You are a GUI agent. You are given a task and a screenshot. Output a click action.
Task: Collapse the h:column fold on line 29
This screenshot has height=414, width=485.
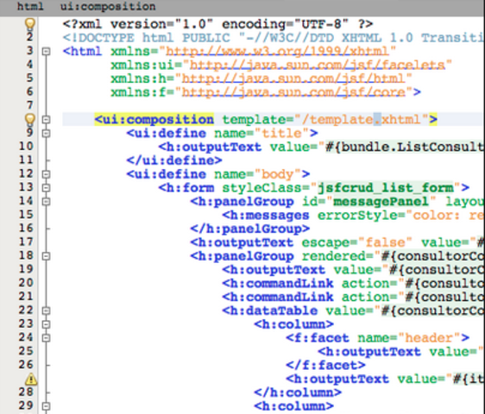[46, 406]
